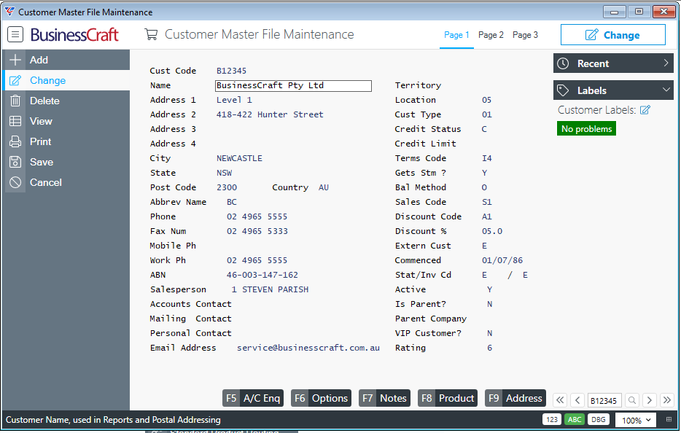Screen dimensions: 681x433
Task: Switch to Page 3 tab
Action: pos(525,35)
